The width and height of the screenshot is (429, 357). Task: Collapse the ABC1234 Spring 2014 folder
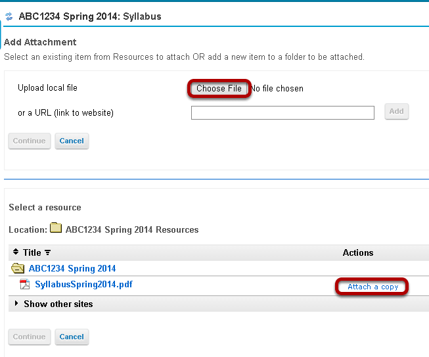[72, 268]
